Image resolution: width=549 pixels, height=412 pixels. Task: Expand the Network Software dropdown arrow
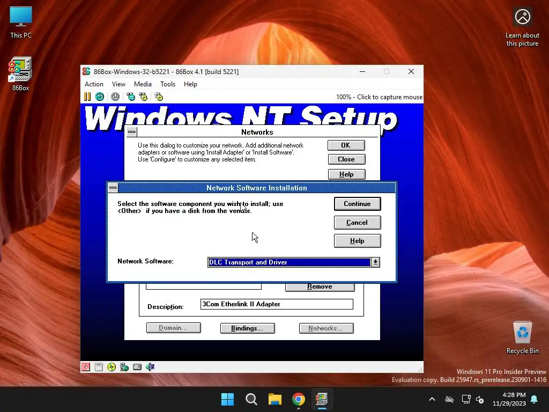pyautogui.click(x=375, y=262)
